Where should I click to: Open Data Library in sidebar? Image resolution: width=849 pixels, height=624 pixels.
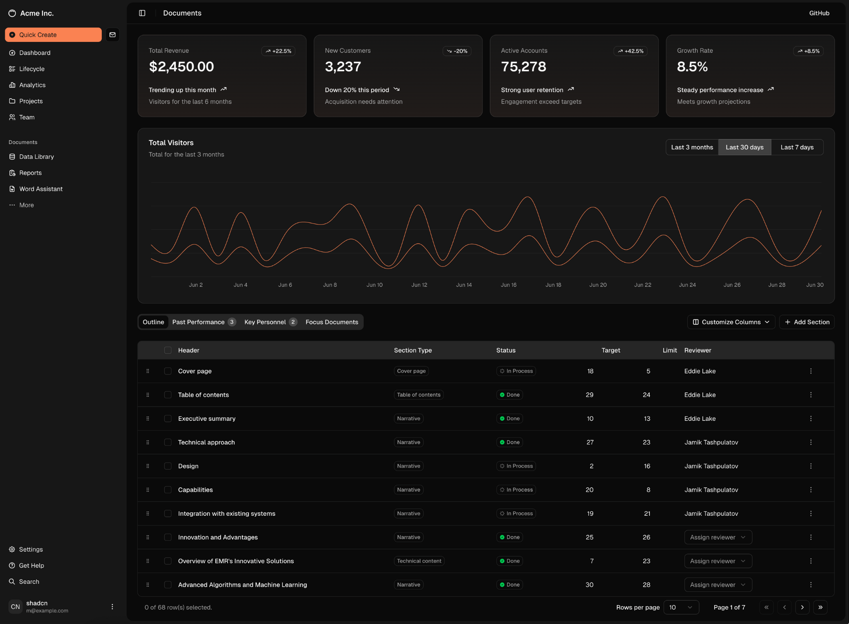coord(36,157)
